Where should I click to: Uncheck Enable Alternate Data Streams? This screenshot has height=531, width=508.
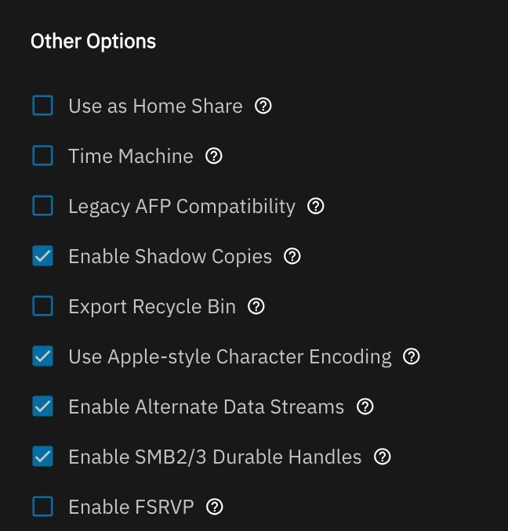coord(42,406)
